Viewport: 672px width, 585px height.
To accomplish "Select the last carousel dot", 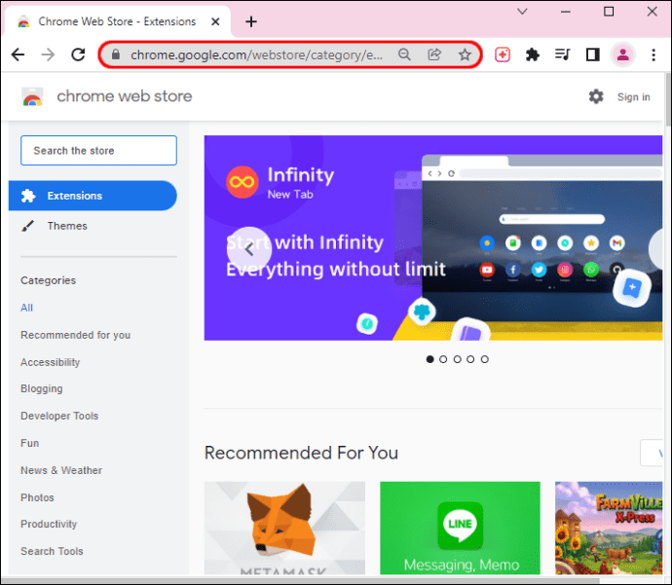I will click(484, 359).
